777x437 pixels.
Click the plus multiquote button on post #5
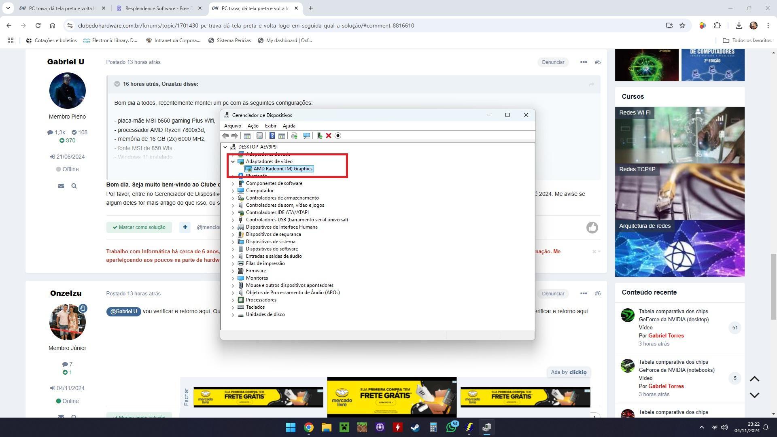[185, 227]
